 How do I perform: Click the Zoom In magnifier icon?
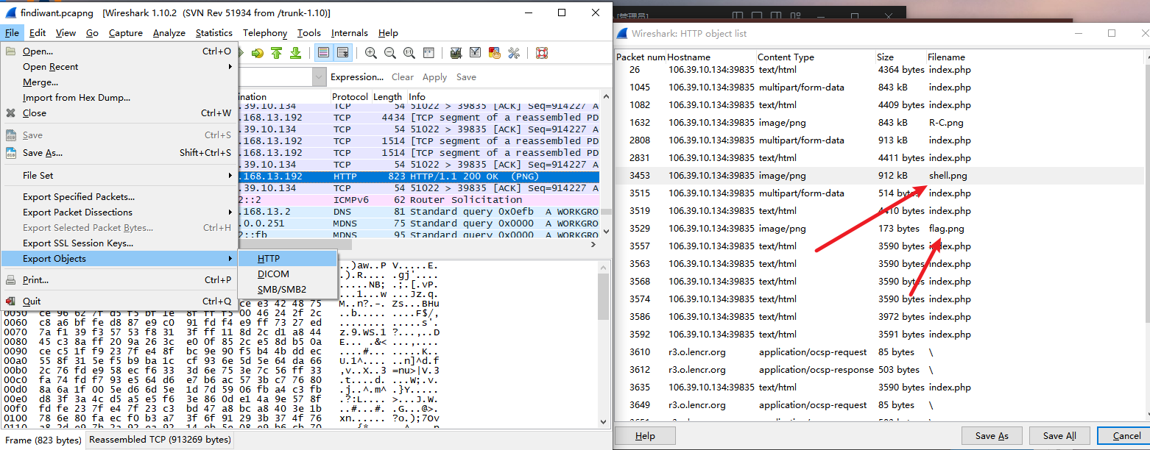[x=370, y=53]
